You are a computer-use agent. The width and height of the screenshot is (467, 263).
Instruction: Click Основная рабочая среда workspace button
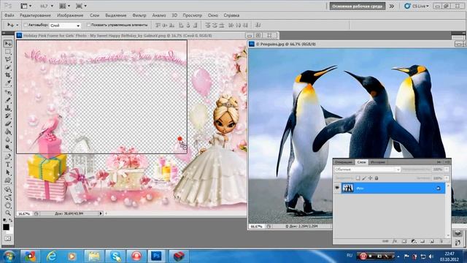(x=357, y=7)
